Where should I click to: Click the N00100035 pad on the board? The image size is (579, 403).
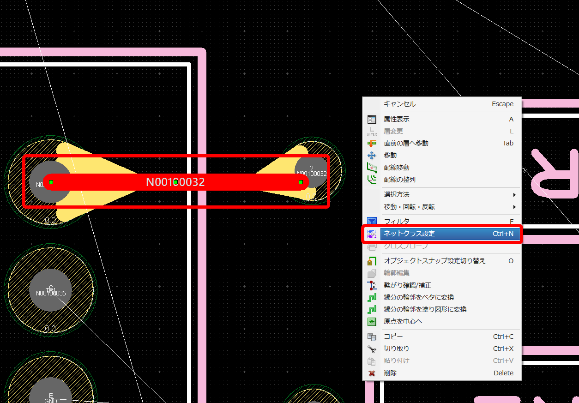click(x=51, y=290)
